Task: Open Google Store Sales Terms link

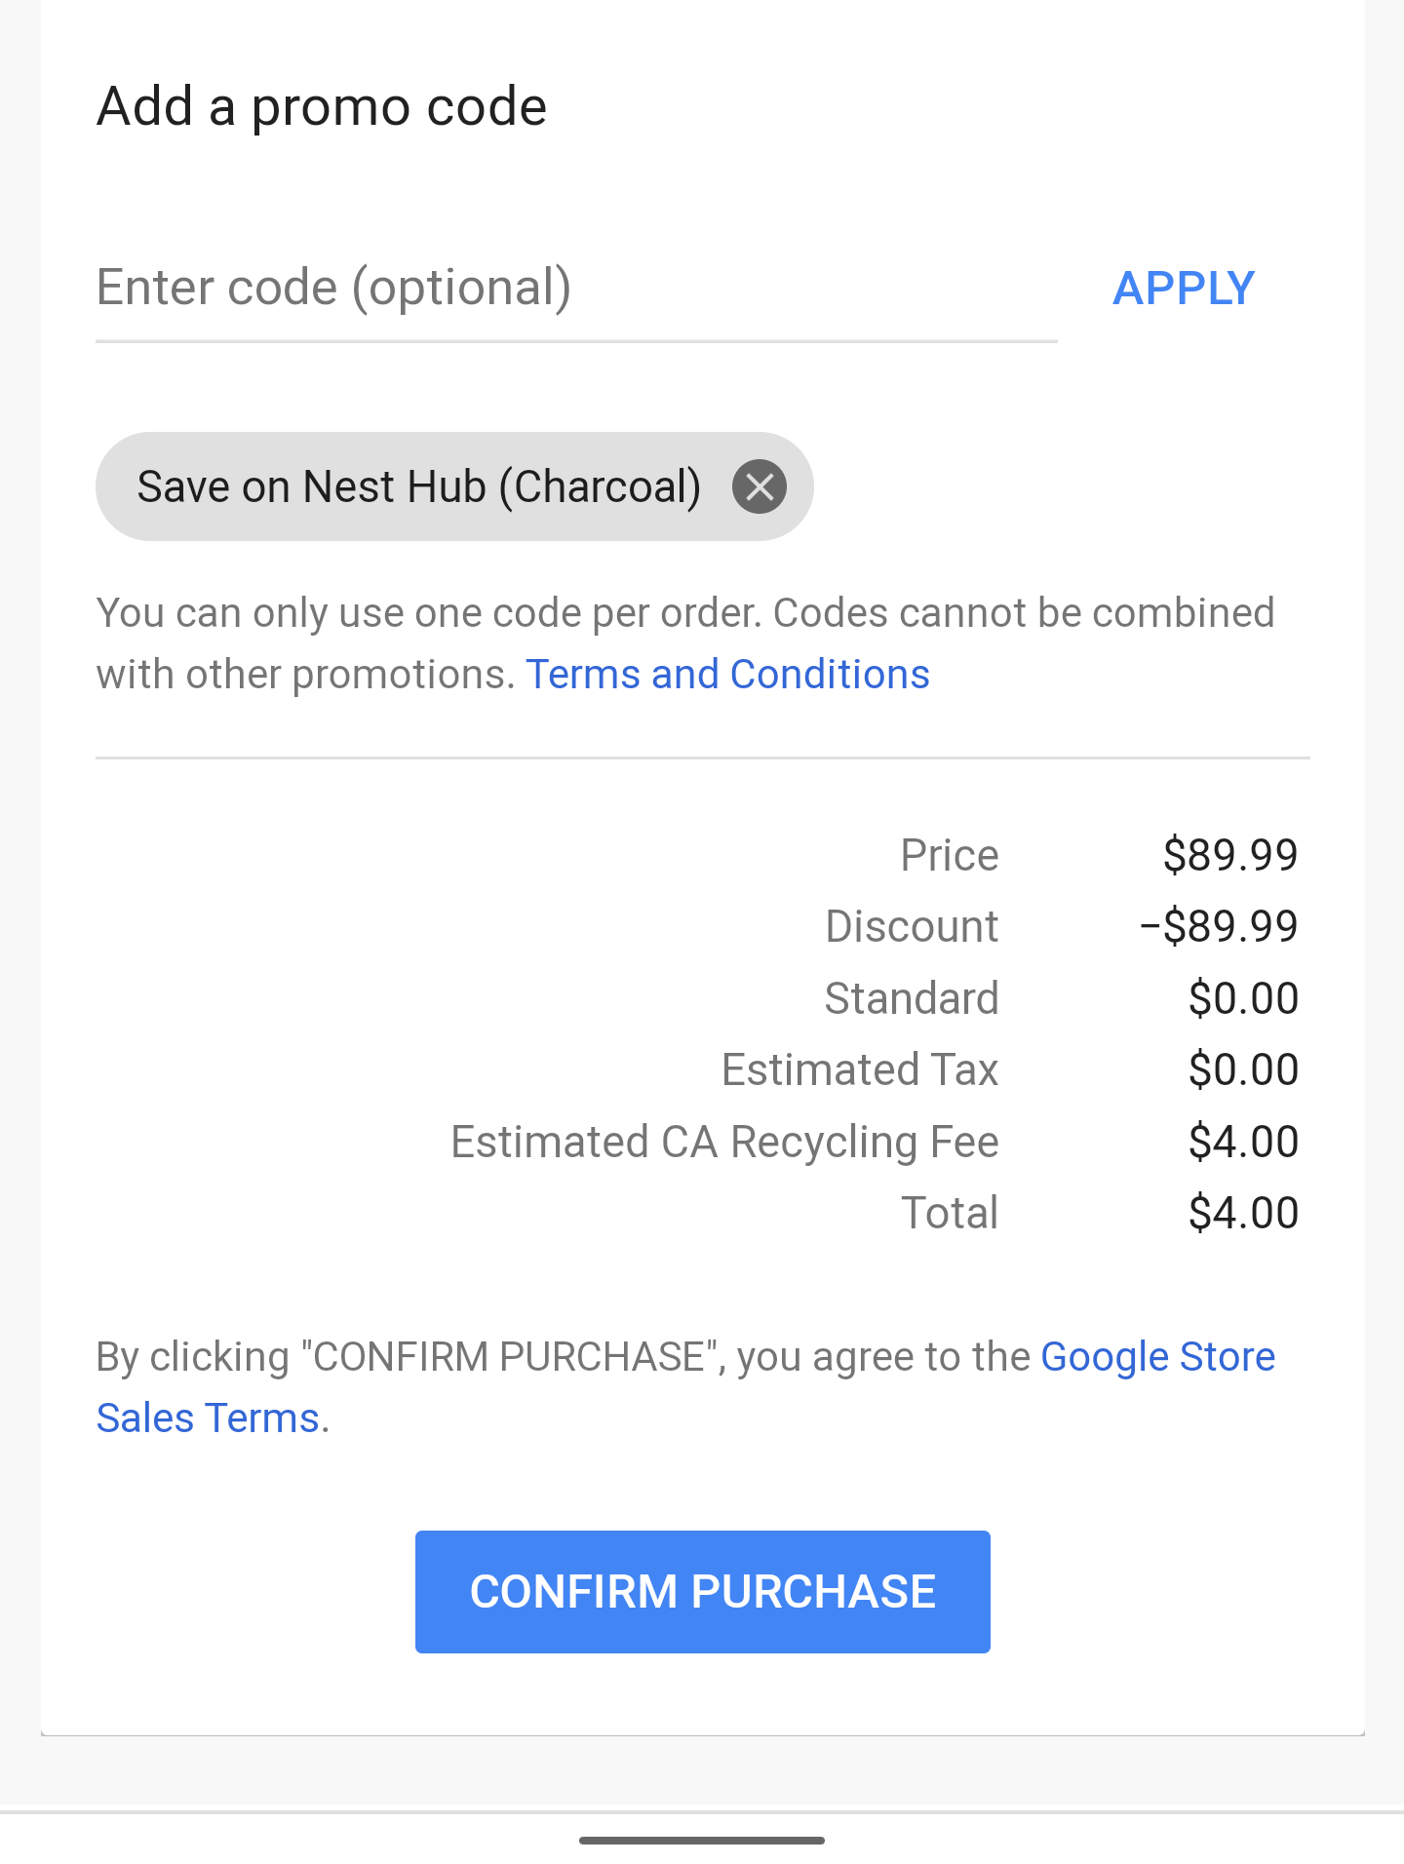Action: tap(1156, 1357)
